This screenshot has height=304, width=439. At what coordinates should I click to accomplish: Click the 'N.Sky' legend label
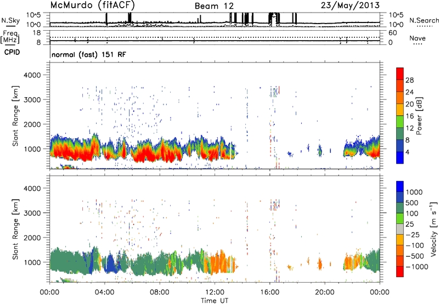(x=10, y=20)
